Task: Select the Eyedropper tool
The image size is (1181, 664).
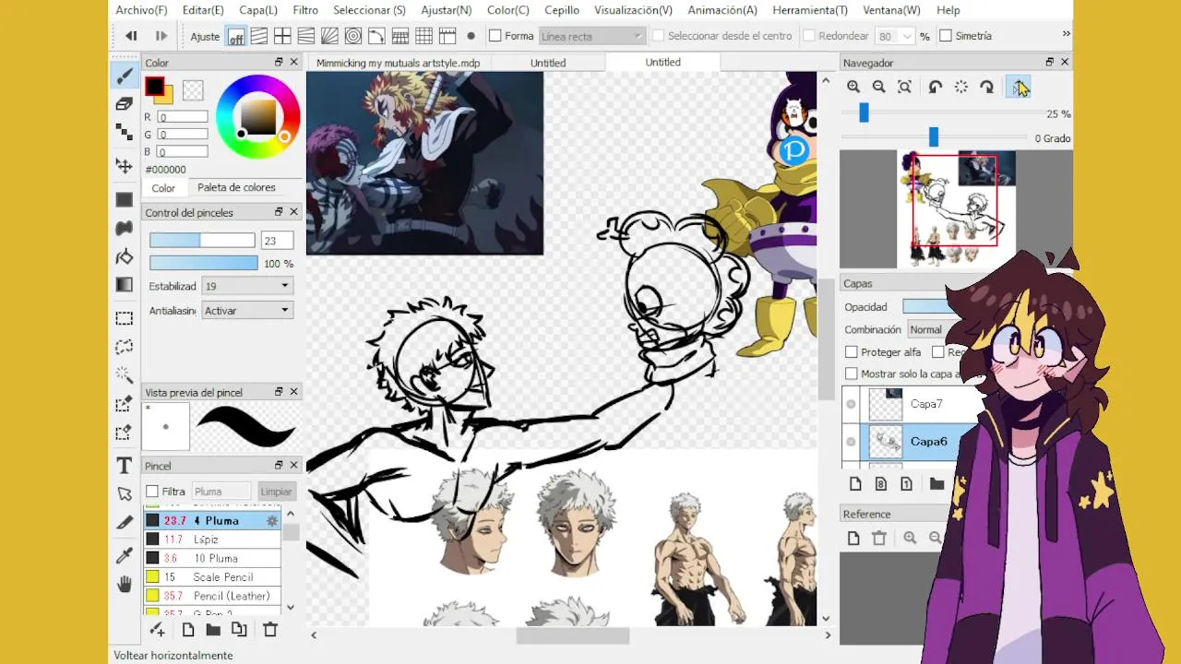Action: (x=124, y=555)
